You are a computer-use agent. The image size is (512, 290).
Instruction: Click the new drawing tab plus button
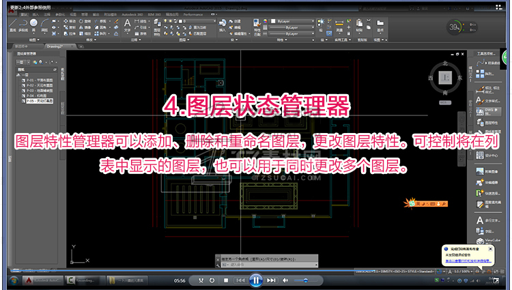[x=81, y=46]
